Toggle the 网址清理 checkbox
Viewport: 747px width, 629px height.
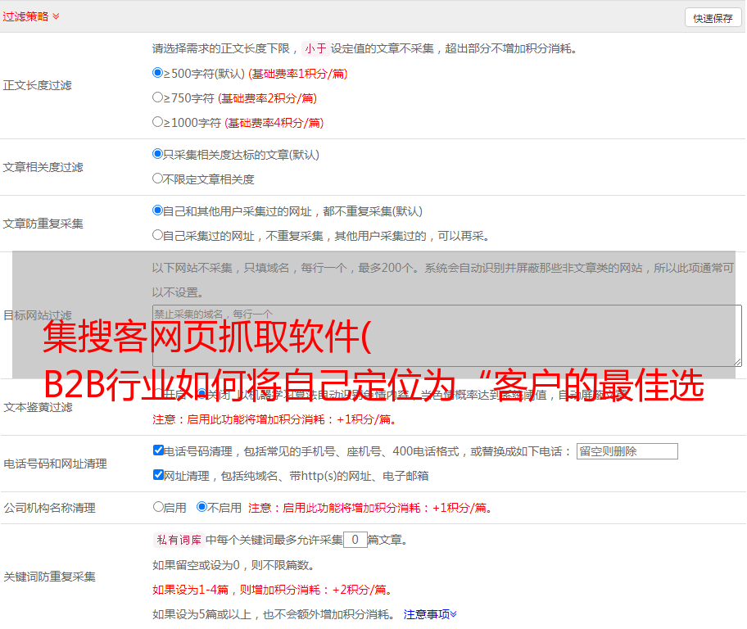point(158,475)
